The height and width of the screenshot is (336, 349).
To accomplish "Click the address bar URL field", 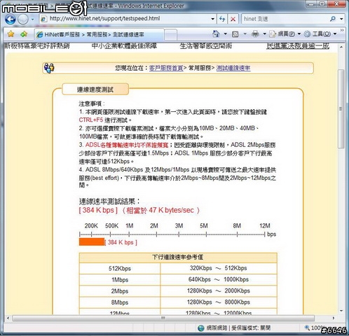I will point(125,19).
